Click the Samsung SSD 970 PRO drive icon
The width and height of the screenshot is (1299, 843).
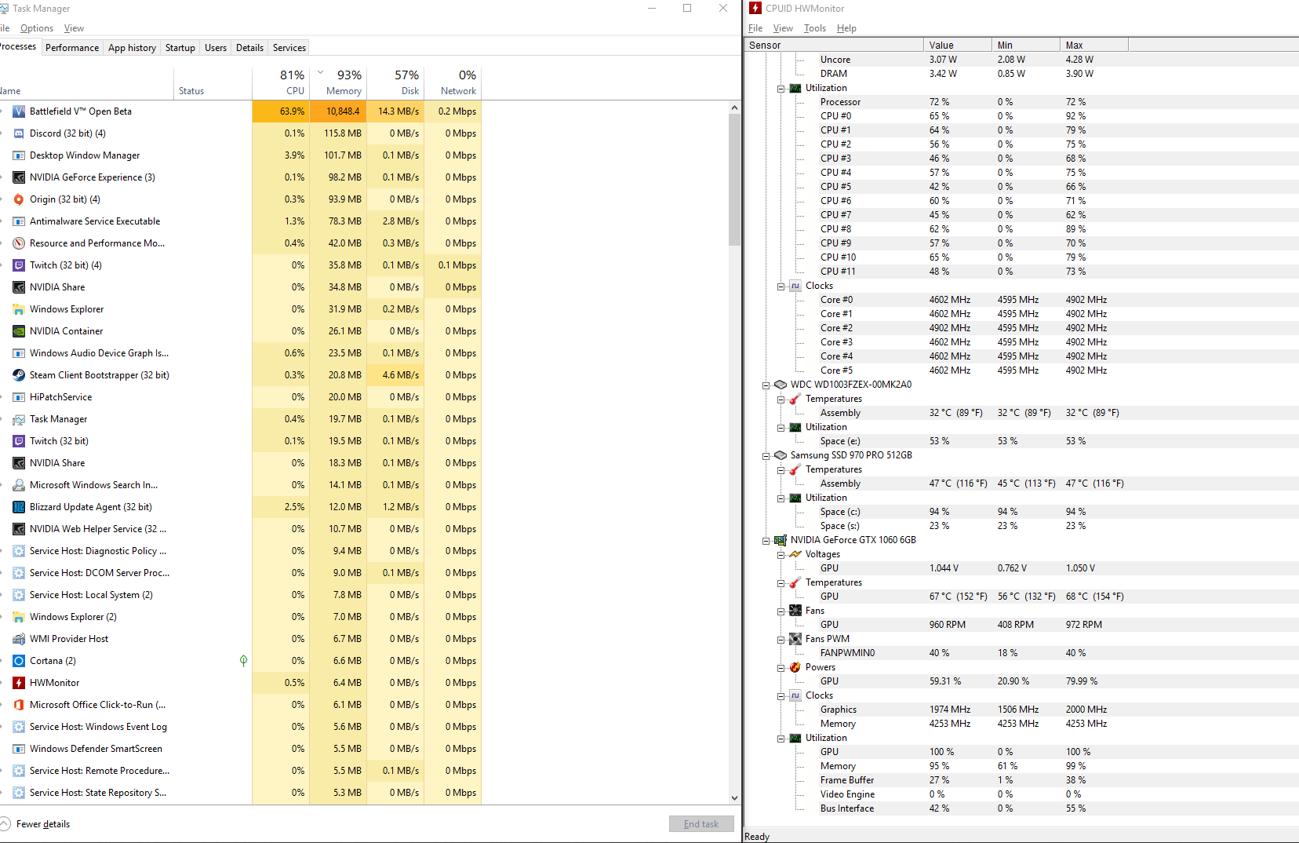(780, 455)
